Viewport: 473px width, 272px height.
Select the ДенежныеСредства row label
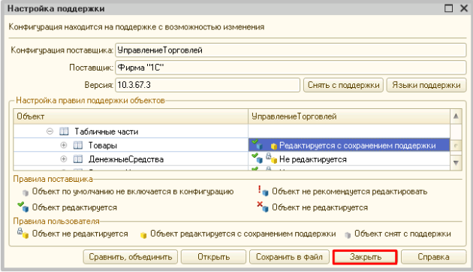point(126,159)
